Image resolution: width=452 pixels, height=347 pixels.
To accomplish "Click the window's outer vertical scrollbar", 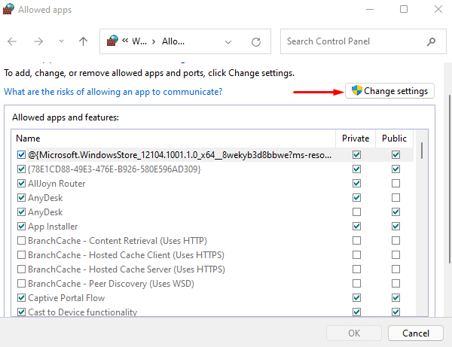I will pos(449,179).
